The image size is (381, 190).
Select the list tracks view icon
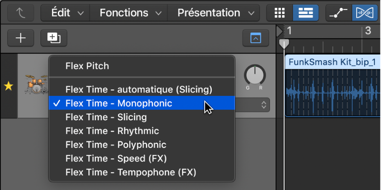pyautogui.click(x=306, y=13)
